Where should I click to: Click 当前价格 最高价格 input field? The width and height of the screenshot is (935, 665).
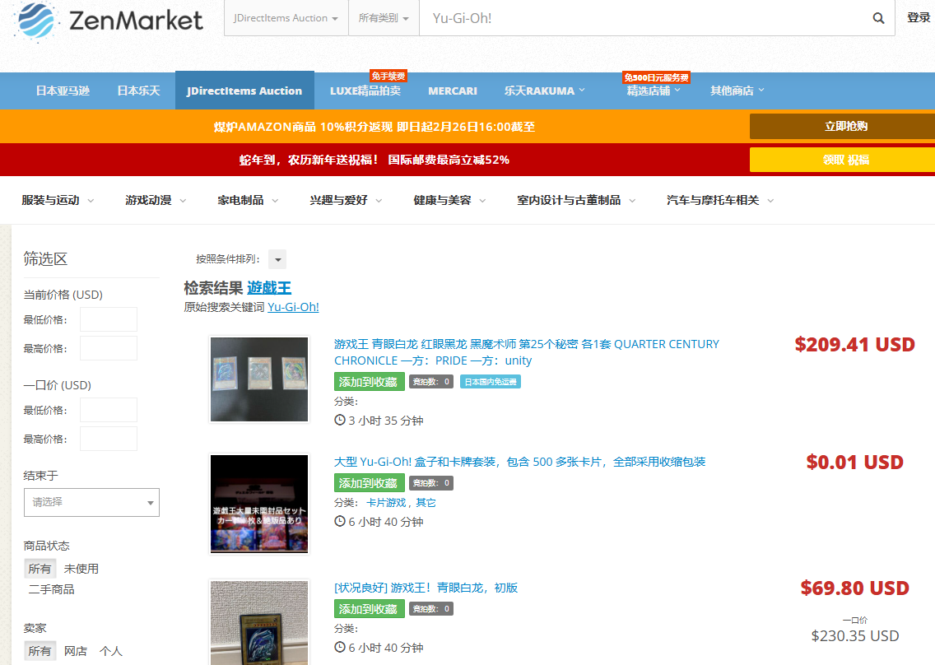(109, 348)
